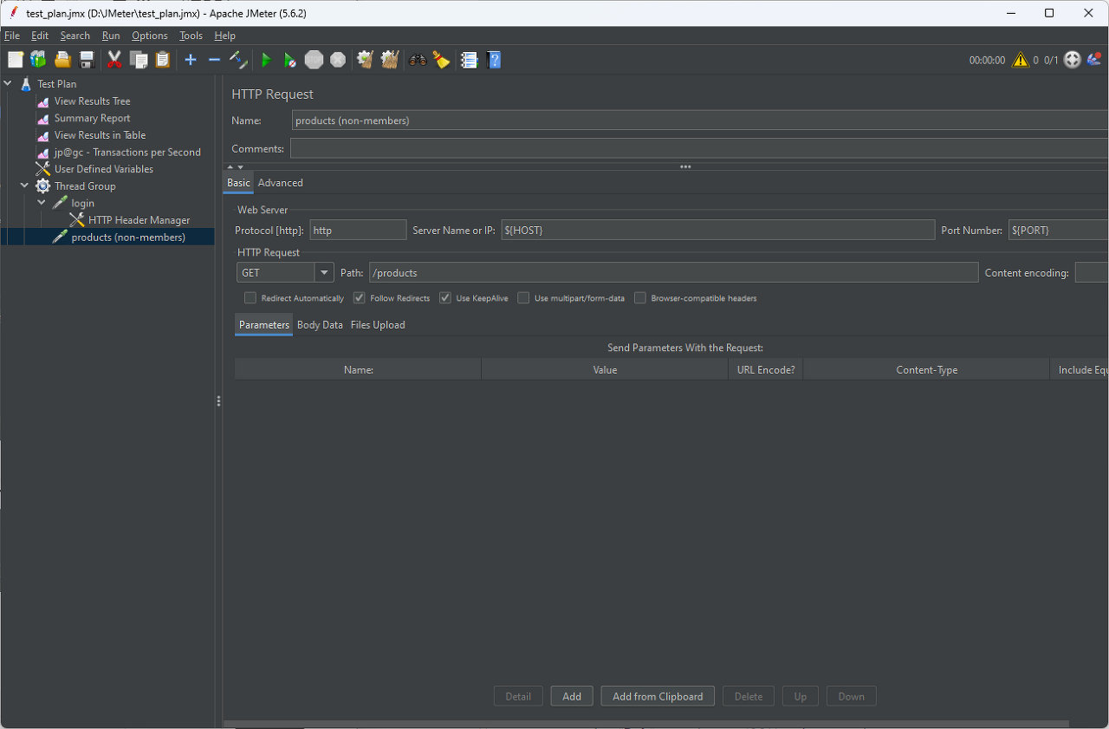Open the Run menu
Viewport: 1109px width, 729px height.
pos(111,36)
